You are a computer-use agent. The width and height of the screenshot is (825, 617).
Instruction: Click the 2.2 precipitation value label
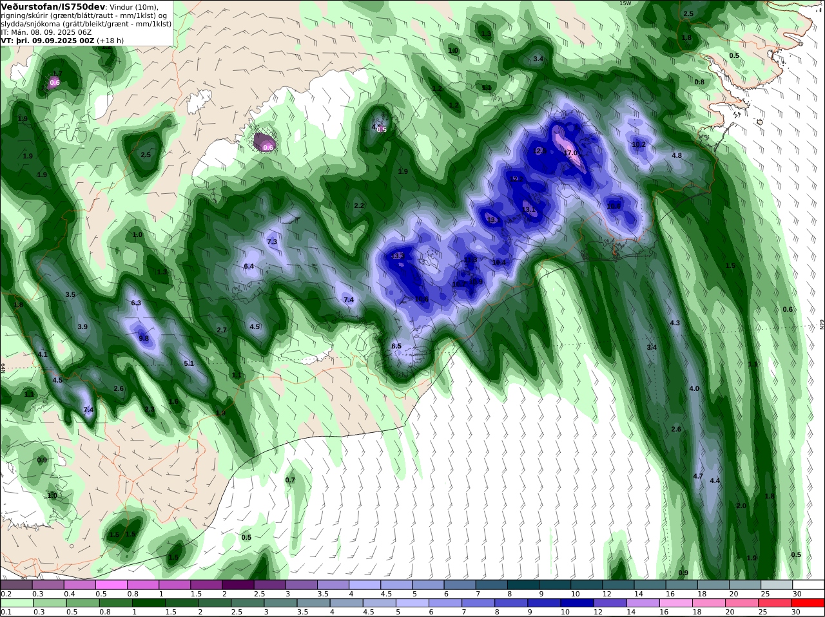tap(359, 205)
